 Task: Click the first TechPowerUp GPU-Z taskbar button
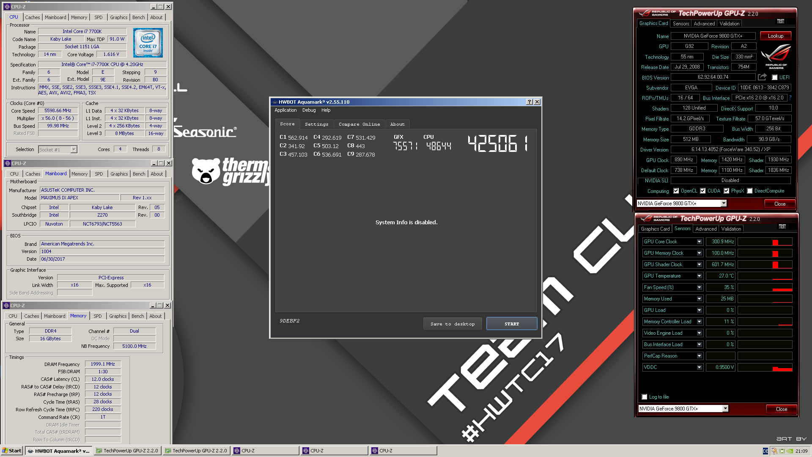[x=127, y=451]
